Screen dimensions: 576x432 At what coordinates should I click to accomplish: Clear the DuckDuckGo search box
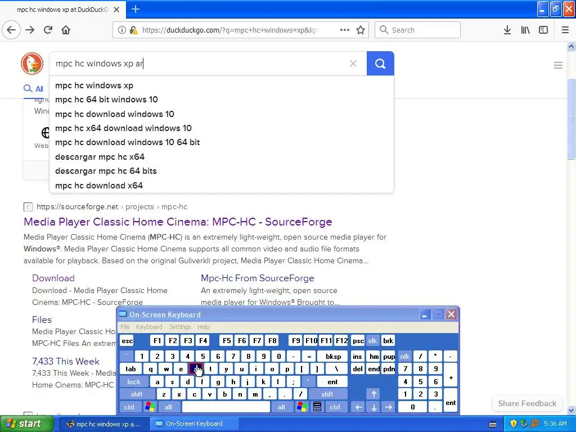pyautogui.click(x=353, y=64)
